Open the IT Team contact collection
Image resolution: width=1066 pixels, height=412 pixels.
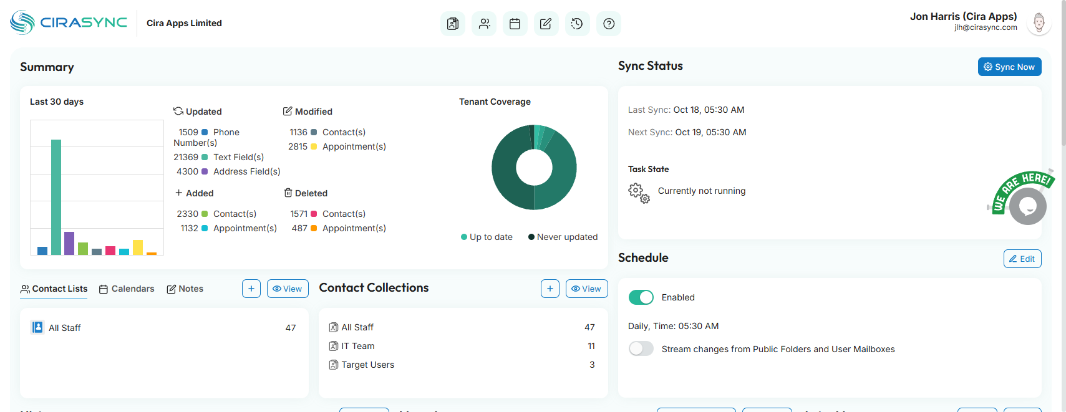click(463, 346)
